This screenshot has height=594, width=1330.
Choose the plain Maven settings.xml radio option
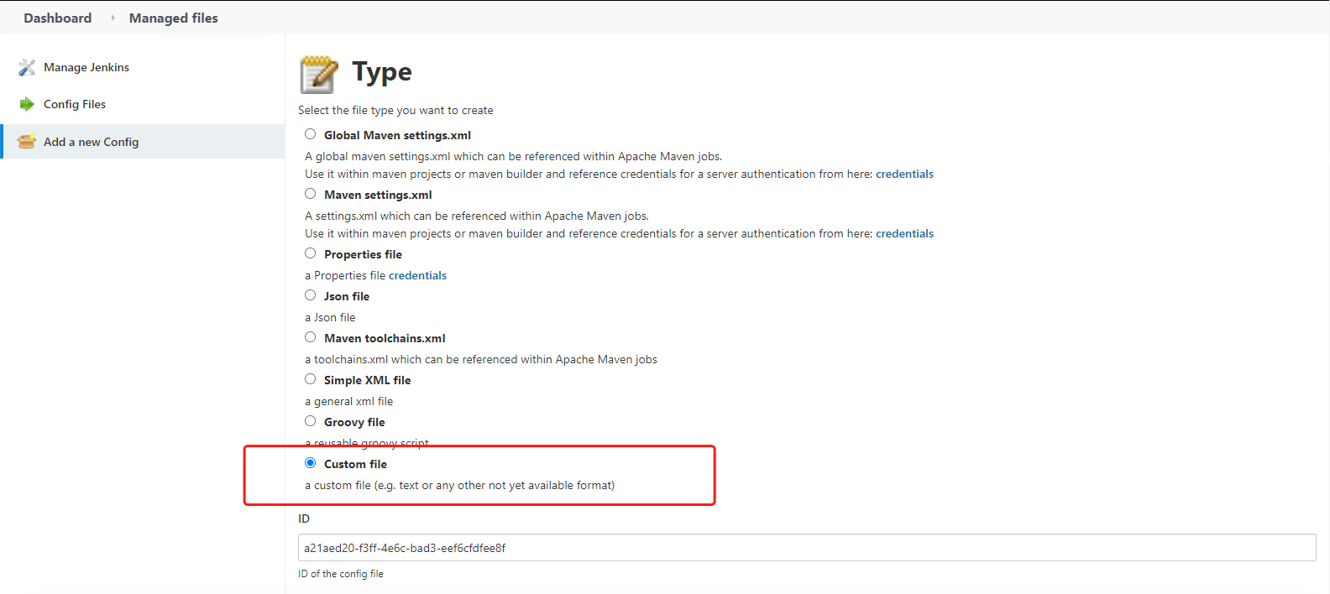click(311, 194)
